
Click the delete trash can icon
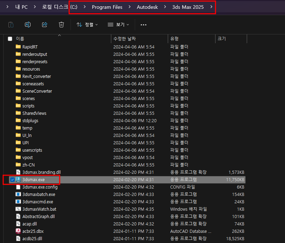(x=61, y=25)
